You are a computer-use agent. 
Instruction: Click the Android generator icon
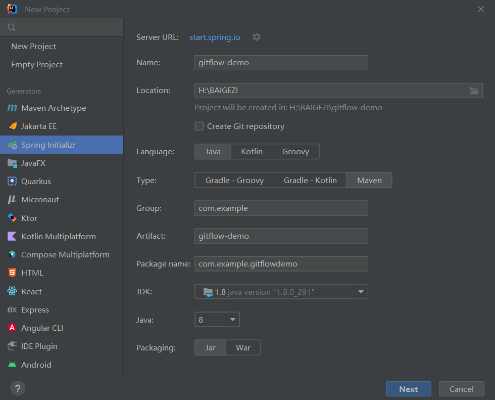(12, 365)
